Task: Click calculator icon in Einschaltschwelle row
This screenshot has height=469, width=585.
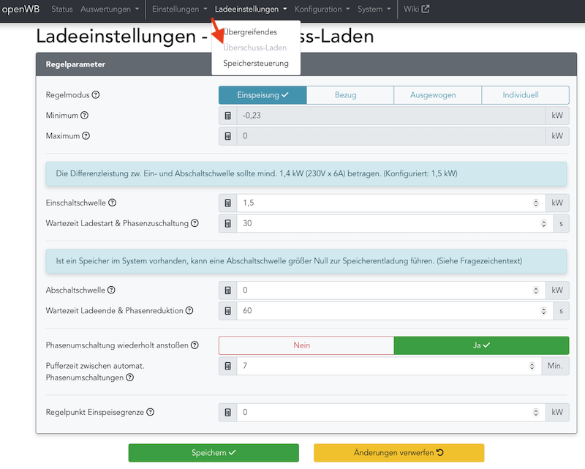Action: [227, 203]
